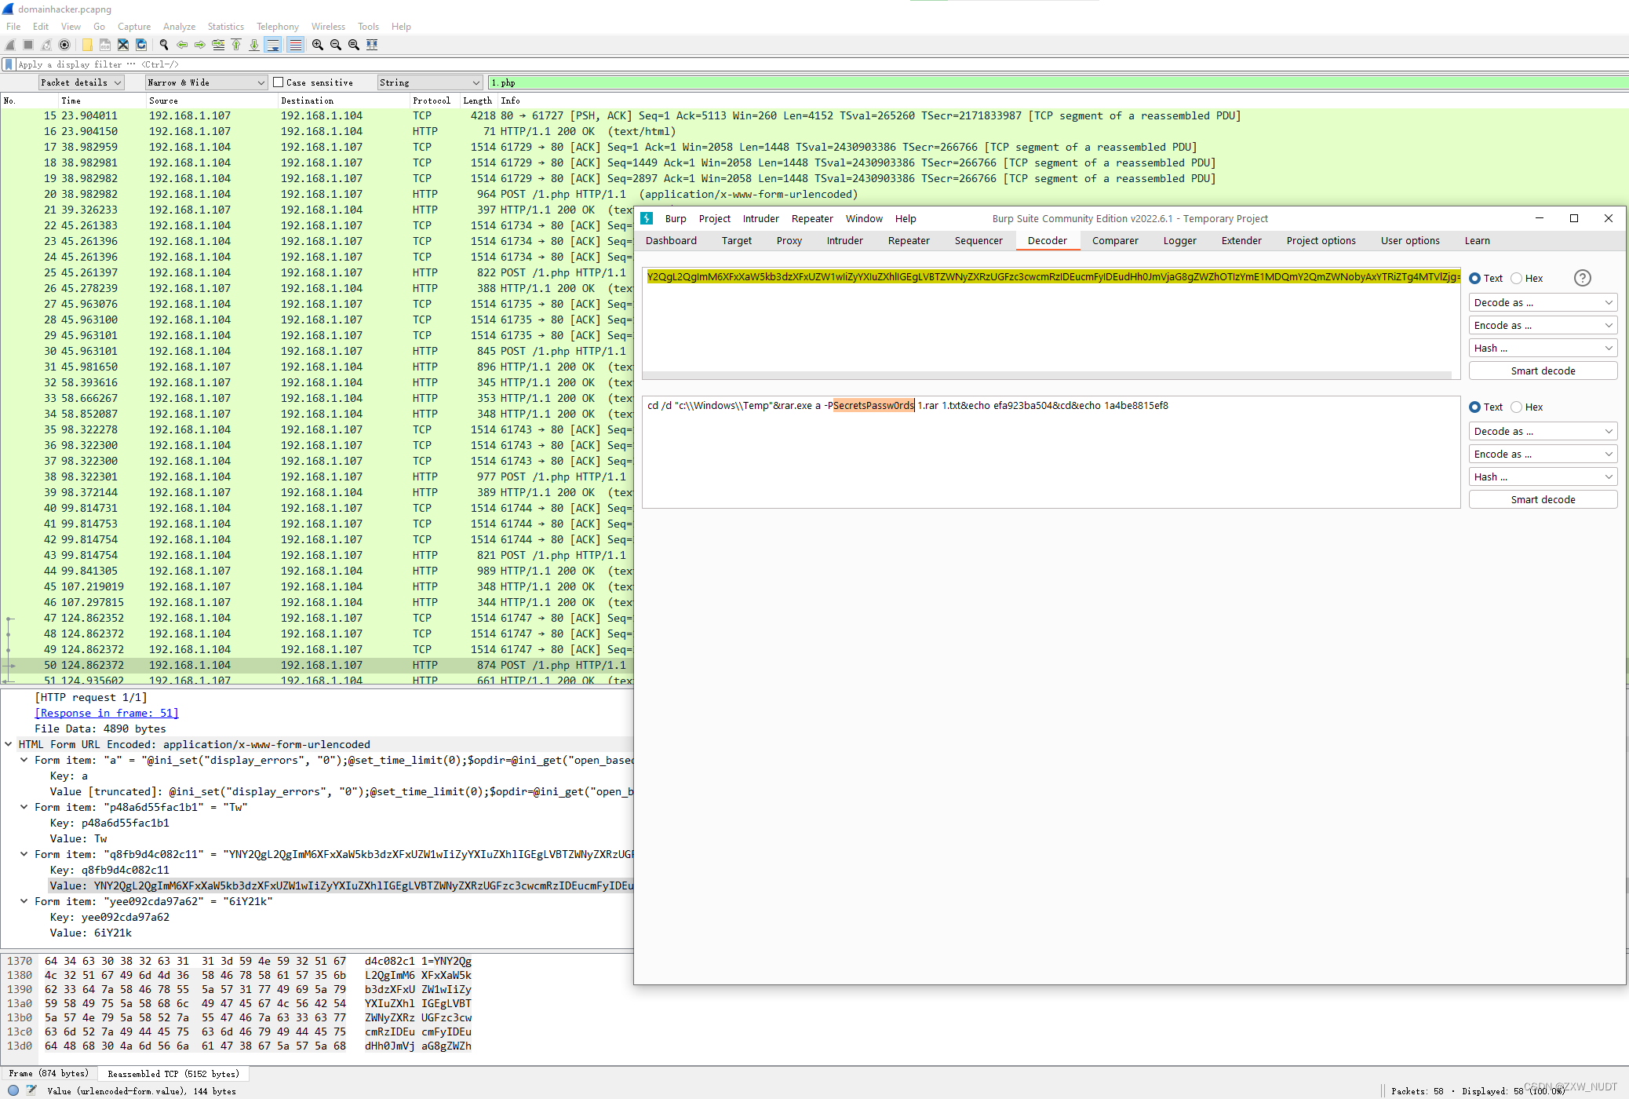Collapse Form item "a" tree node
Viewport: 1629px width, 1099px height.
pyautogui.click(x=24, y=760)
